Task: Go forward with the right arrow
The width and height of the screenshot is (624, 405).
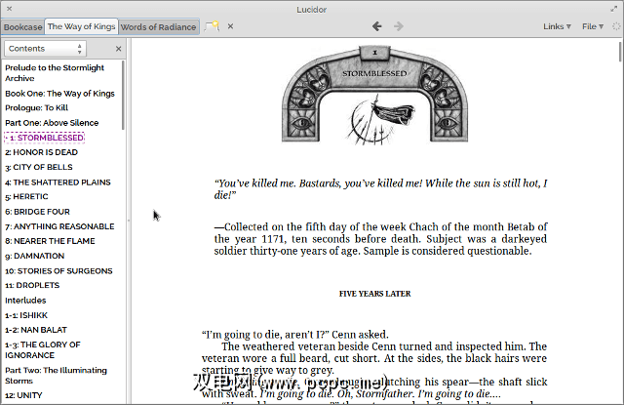Action: coord(398,26)
